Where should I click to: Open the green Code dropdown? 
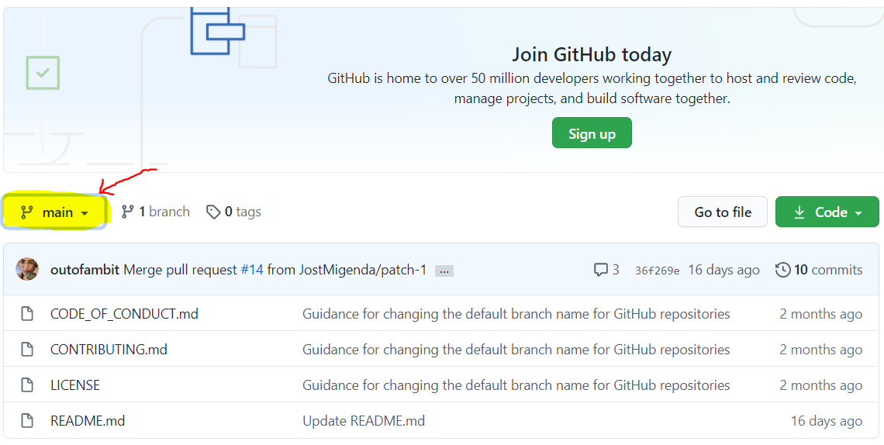tap(827, 212)
